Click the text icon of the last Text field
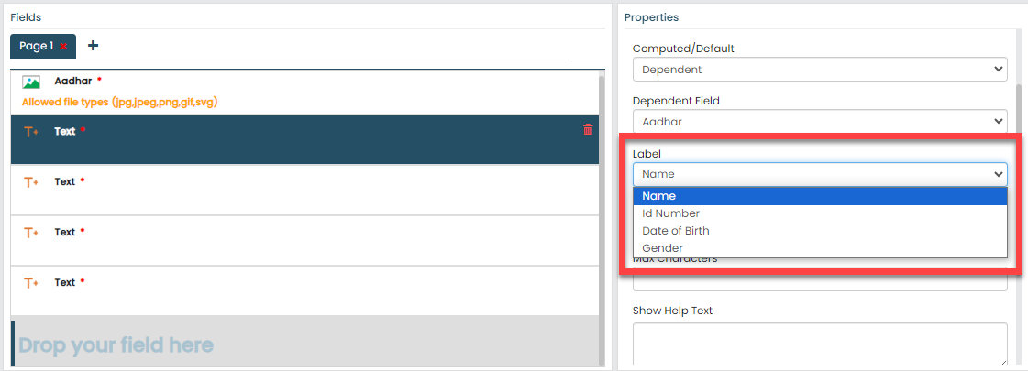The image size is (1028, 371). (x=30, y=283)
